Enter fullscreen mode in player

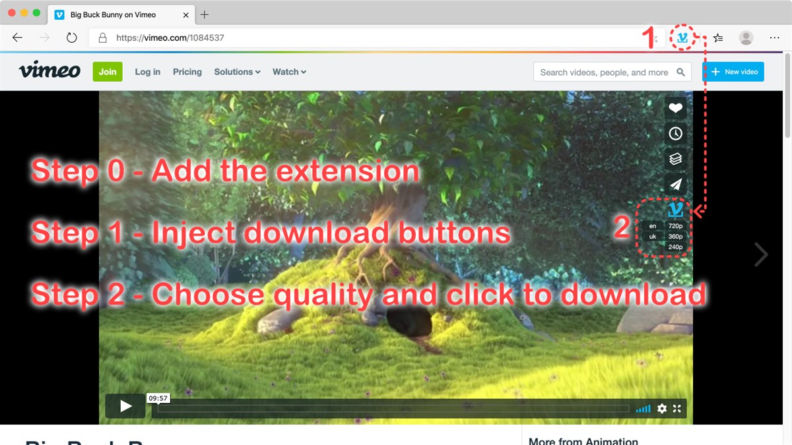[x=677, y=409]
